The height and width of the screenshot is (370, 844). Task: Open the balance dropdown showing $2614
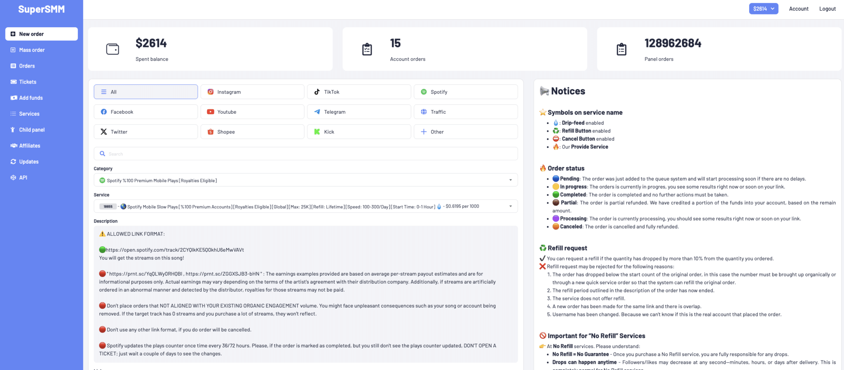[x=763, y=9]
